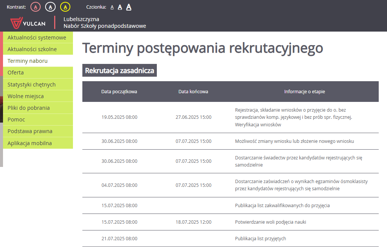Set the smallest font size
Viewport: 387px width, 247px height.
pyautogui.click(x=112, y=7)
